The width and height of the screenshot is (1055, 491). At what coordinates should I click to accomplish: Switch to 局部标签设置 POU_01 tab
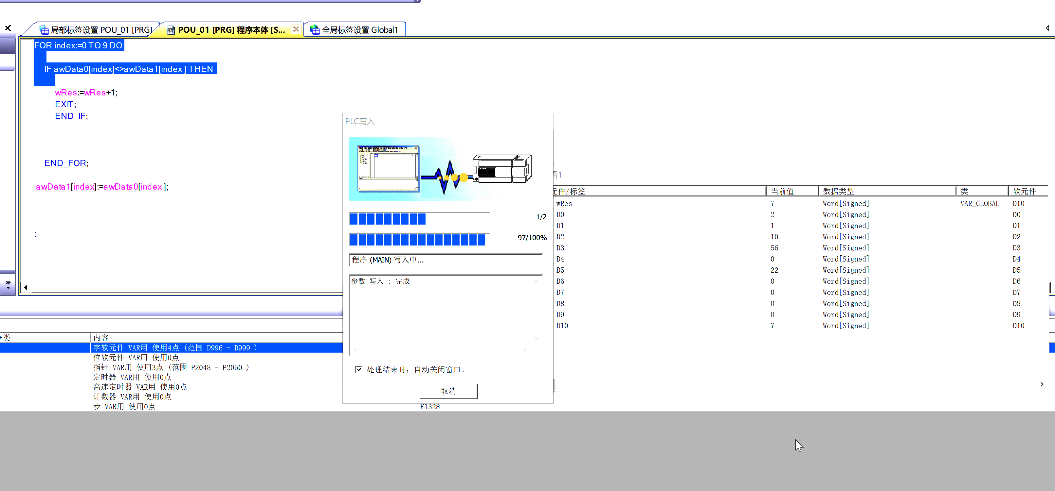(x=101, y=30)
